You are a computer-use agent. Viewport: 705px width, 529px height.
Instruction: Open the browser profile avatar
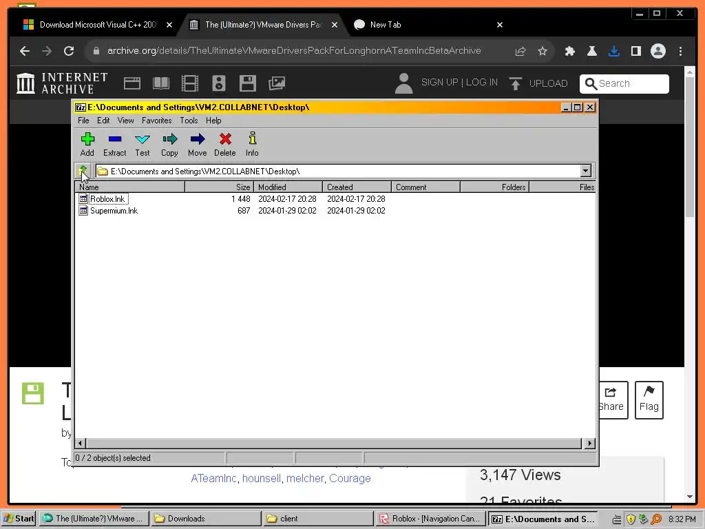tap(657, 51)
